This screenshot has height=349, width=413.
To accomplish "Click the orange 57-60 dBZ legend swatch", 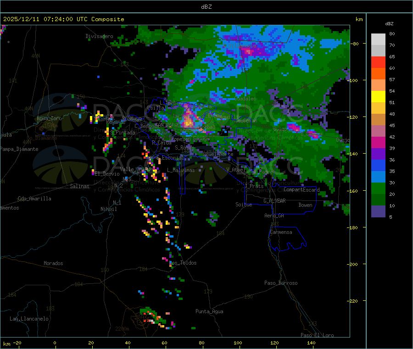I will [x=378, y=74].
